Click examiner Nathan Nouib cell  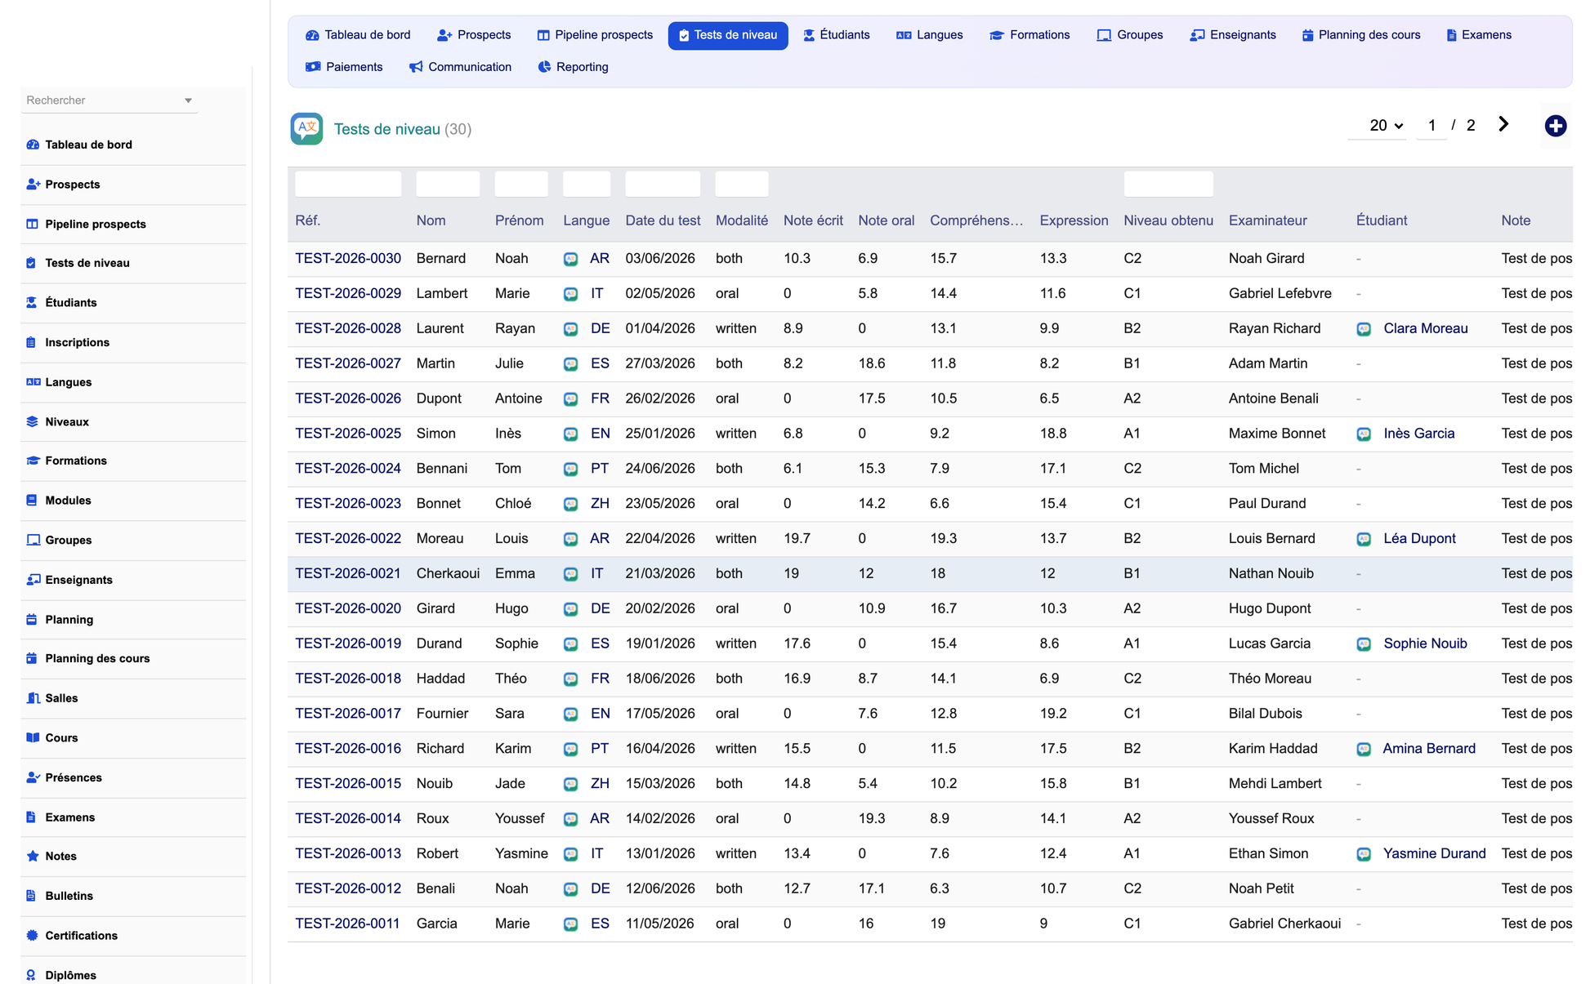(1271, 574)
